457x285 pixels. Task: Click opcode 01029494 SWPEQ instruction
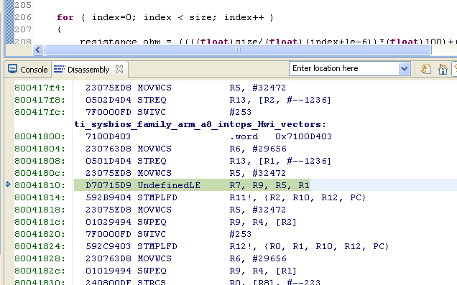click(x=126, y=222)
